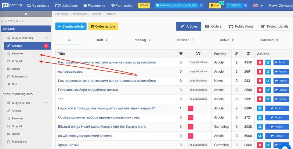This screenshot has width=293, height=149.
Task: Select the kirik.pro project
Action: click(x=26, y=29)
